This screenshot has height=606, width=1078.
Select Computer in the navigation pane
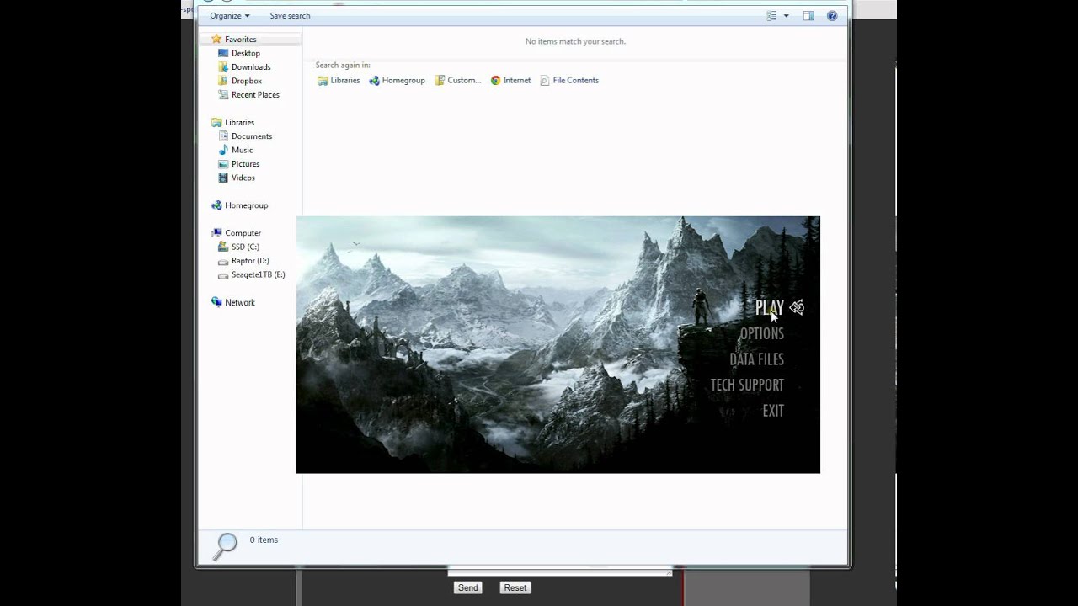(243, 233)
